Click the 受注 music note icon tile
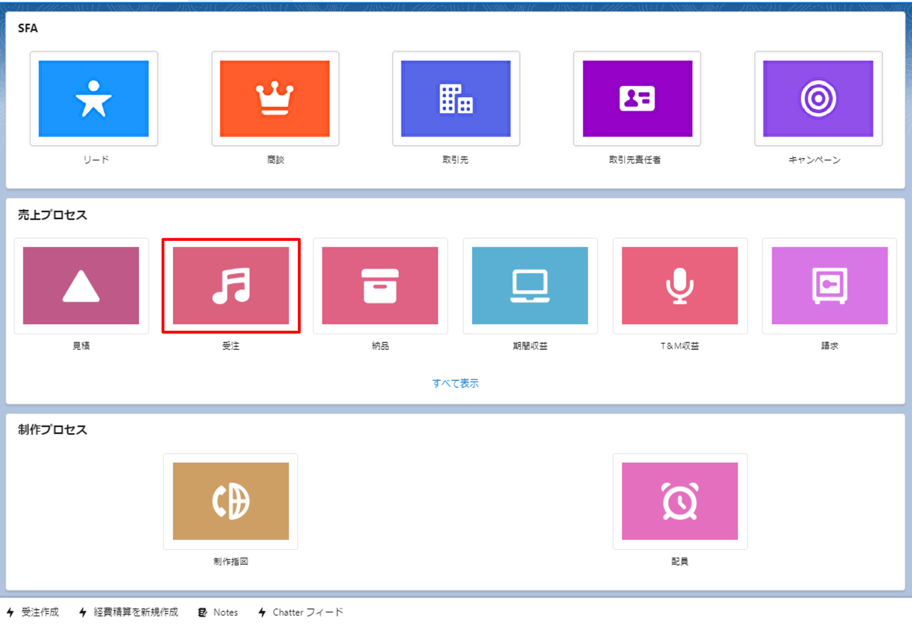Screen dimensions: 912x624 tap(231, 286)
